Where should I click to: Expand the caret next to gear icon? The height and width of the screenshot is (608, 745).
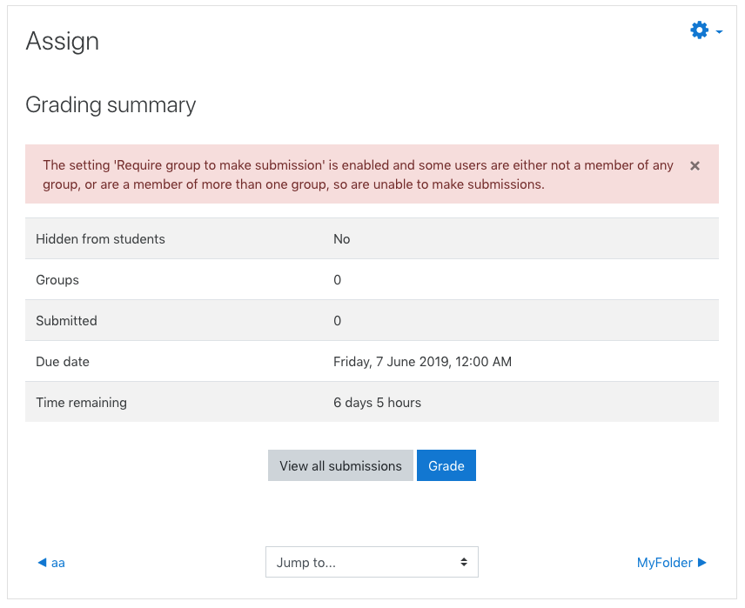pyautogui.click(x=719, y=32)
